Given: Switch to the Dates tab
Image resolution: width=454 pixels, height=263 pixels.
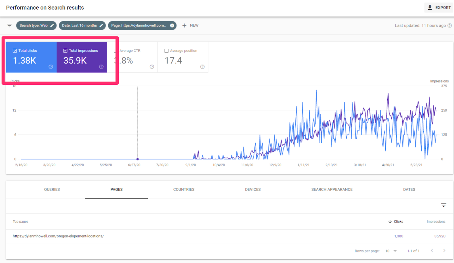Looking at the screenshot, I should [409, 189].
